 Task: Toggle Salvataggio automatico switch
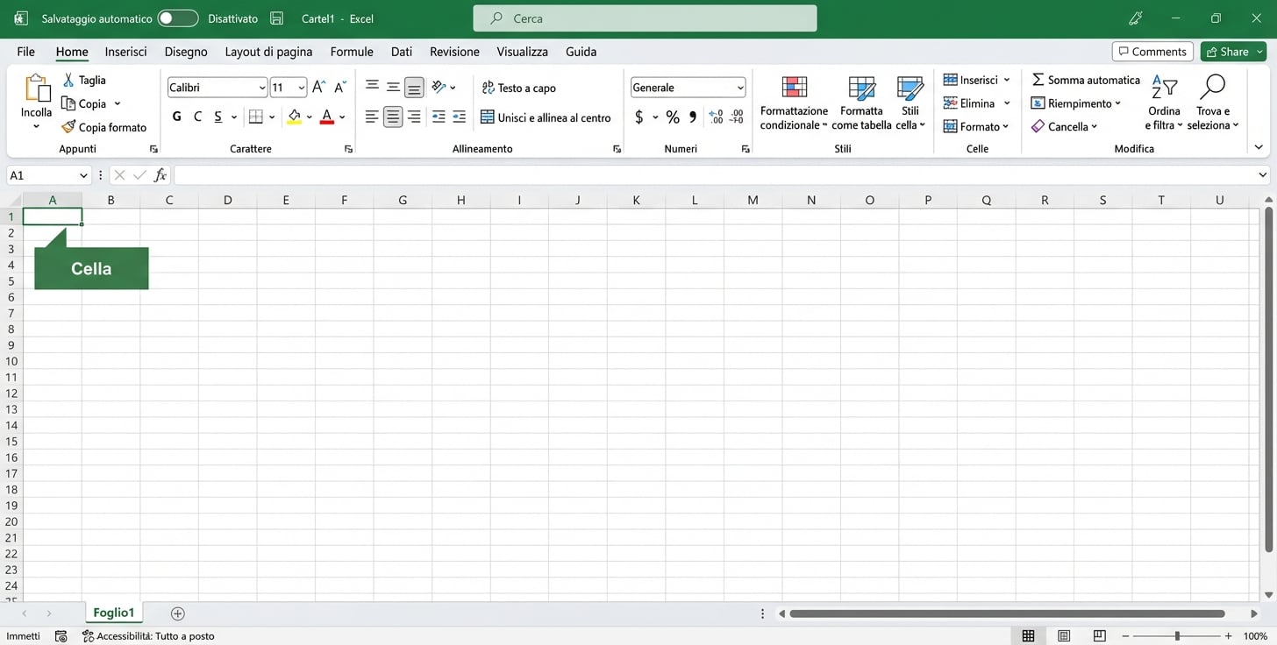(x=178, y=18)
